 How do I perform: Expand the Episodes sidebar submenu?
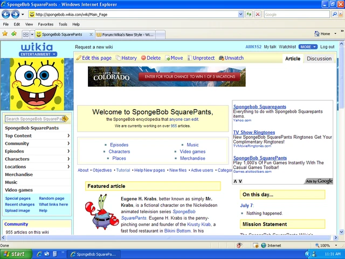pyautogui.click(x=68, y=151)
